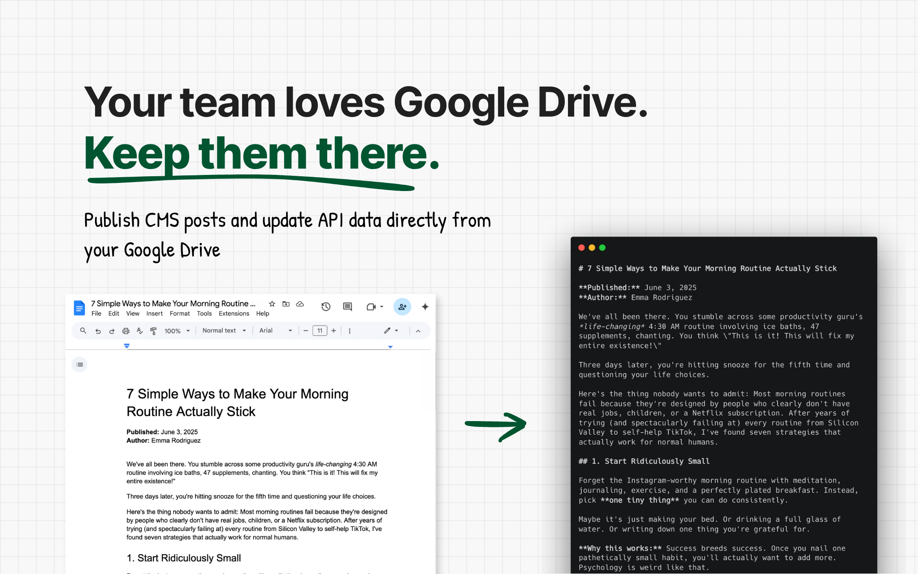Screen dimensions: 918x574
Task: Click 'Published: June 3, 2025' in the doc
Action: click(x=162, y=432)
